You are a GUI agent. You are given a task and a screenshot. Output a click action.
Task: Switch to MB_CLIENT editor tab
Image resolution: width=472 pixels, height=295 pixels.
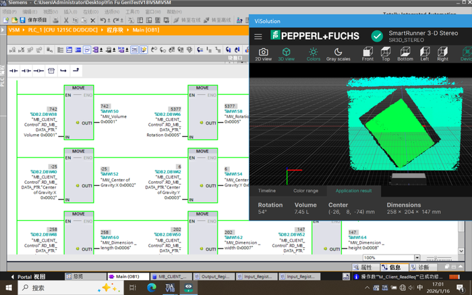(171, 276)
